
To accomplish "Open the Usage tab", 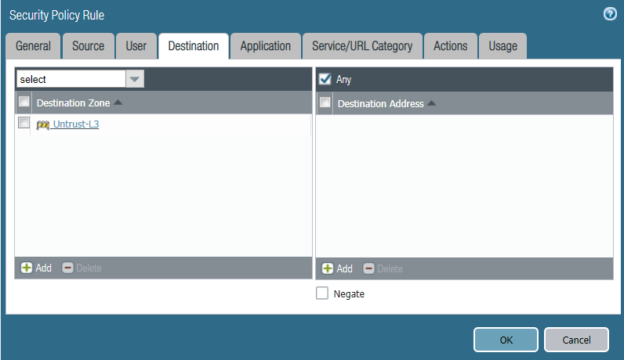I will 503,46.
